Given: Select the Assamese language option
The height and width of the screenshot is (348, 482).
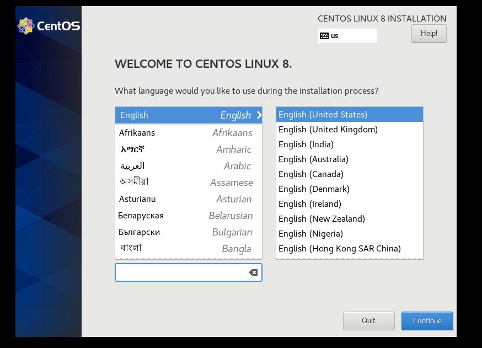Looking at the screenshot, I should coord(165,182).
